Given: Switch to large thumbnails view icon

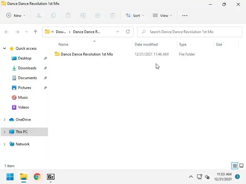Looking at the screenshot, I should (241, 166).
